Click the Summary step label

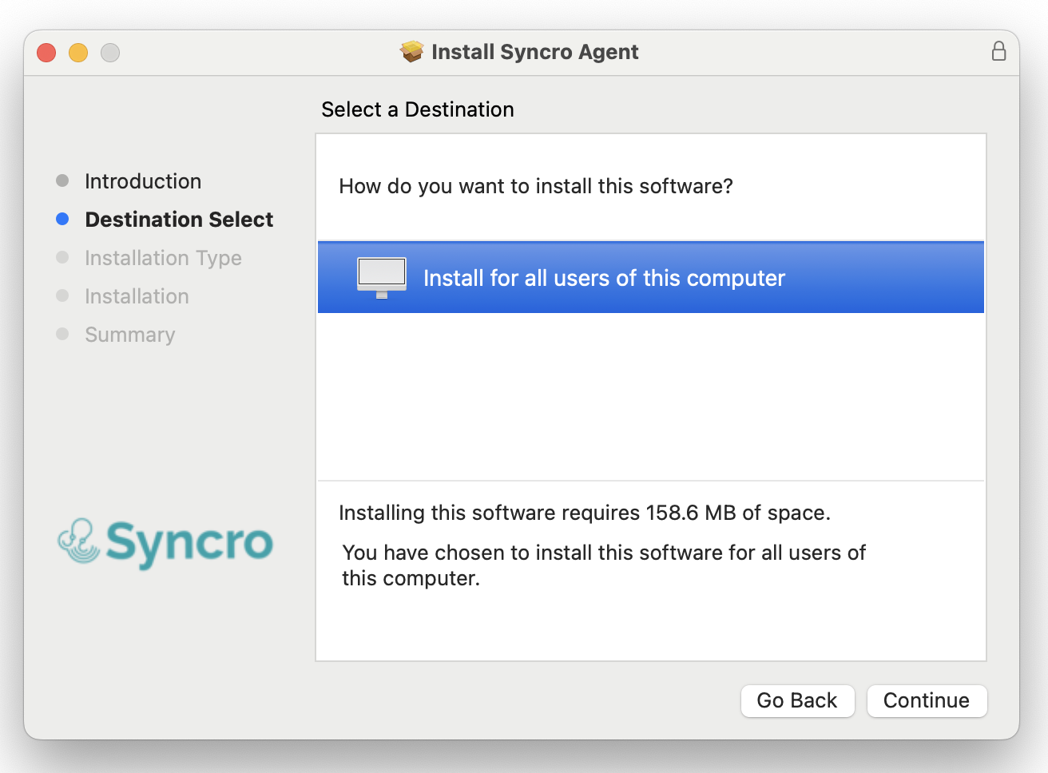[129, 335]
